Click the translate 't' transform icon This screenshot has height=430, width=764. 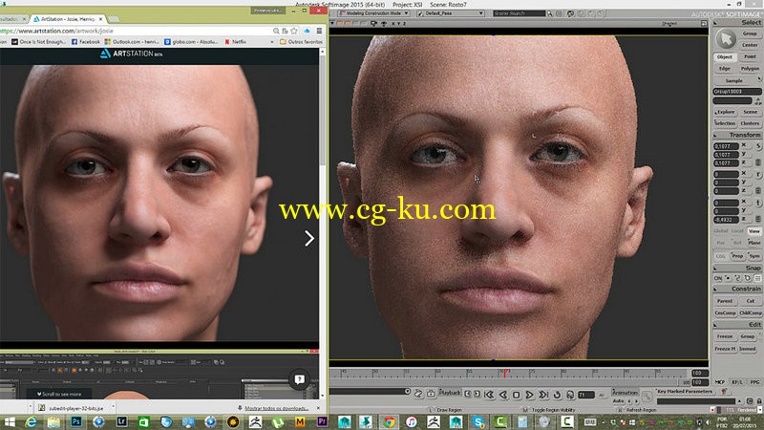(758, 203)
